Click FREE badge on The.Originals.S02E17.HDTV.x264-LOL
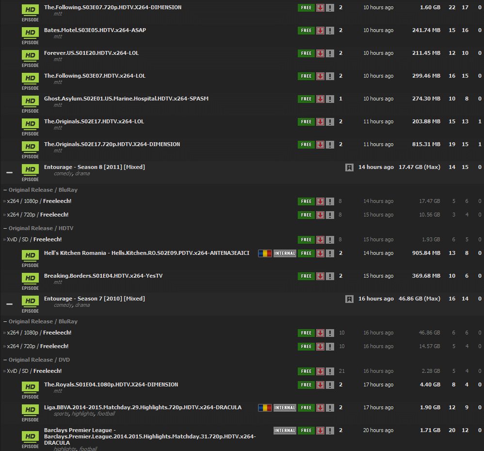484x451 pixels. 306,122
